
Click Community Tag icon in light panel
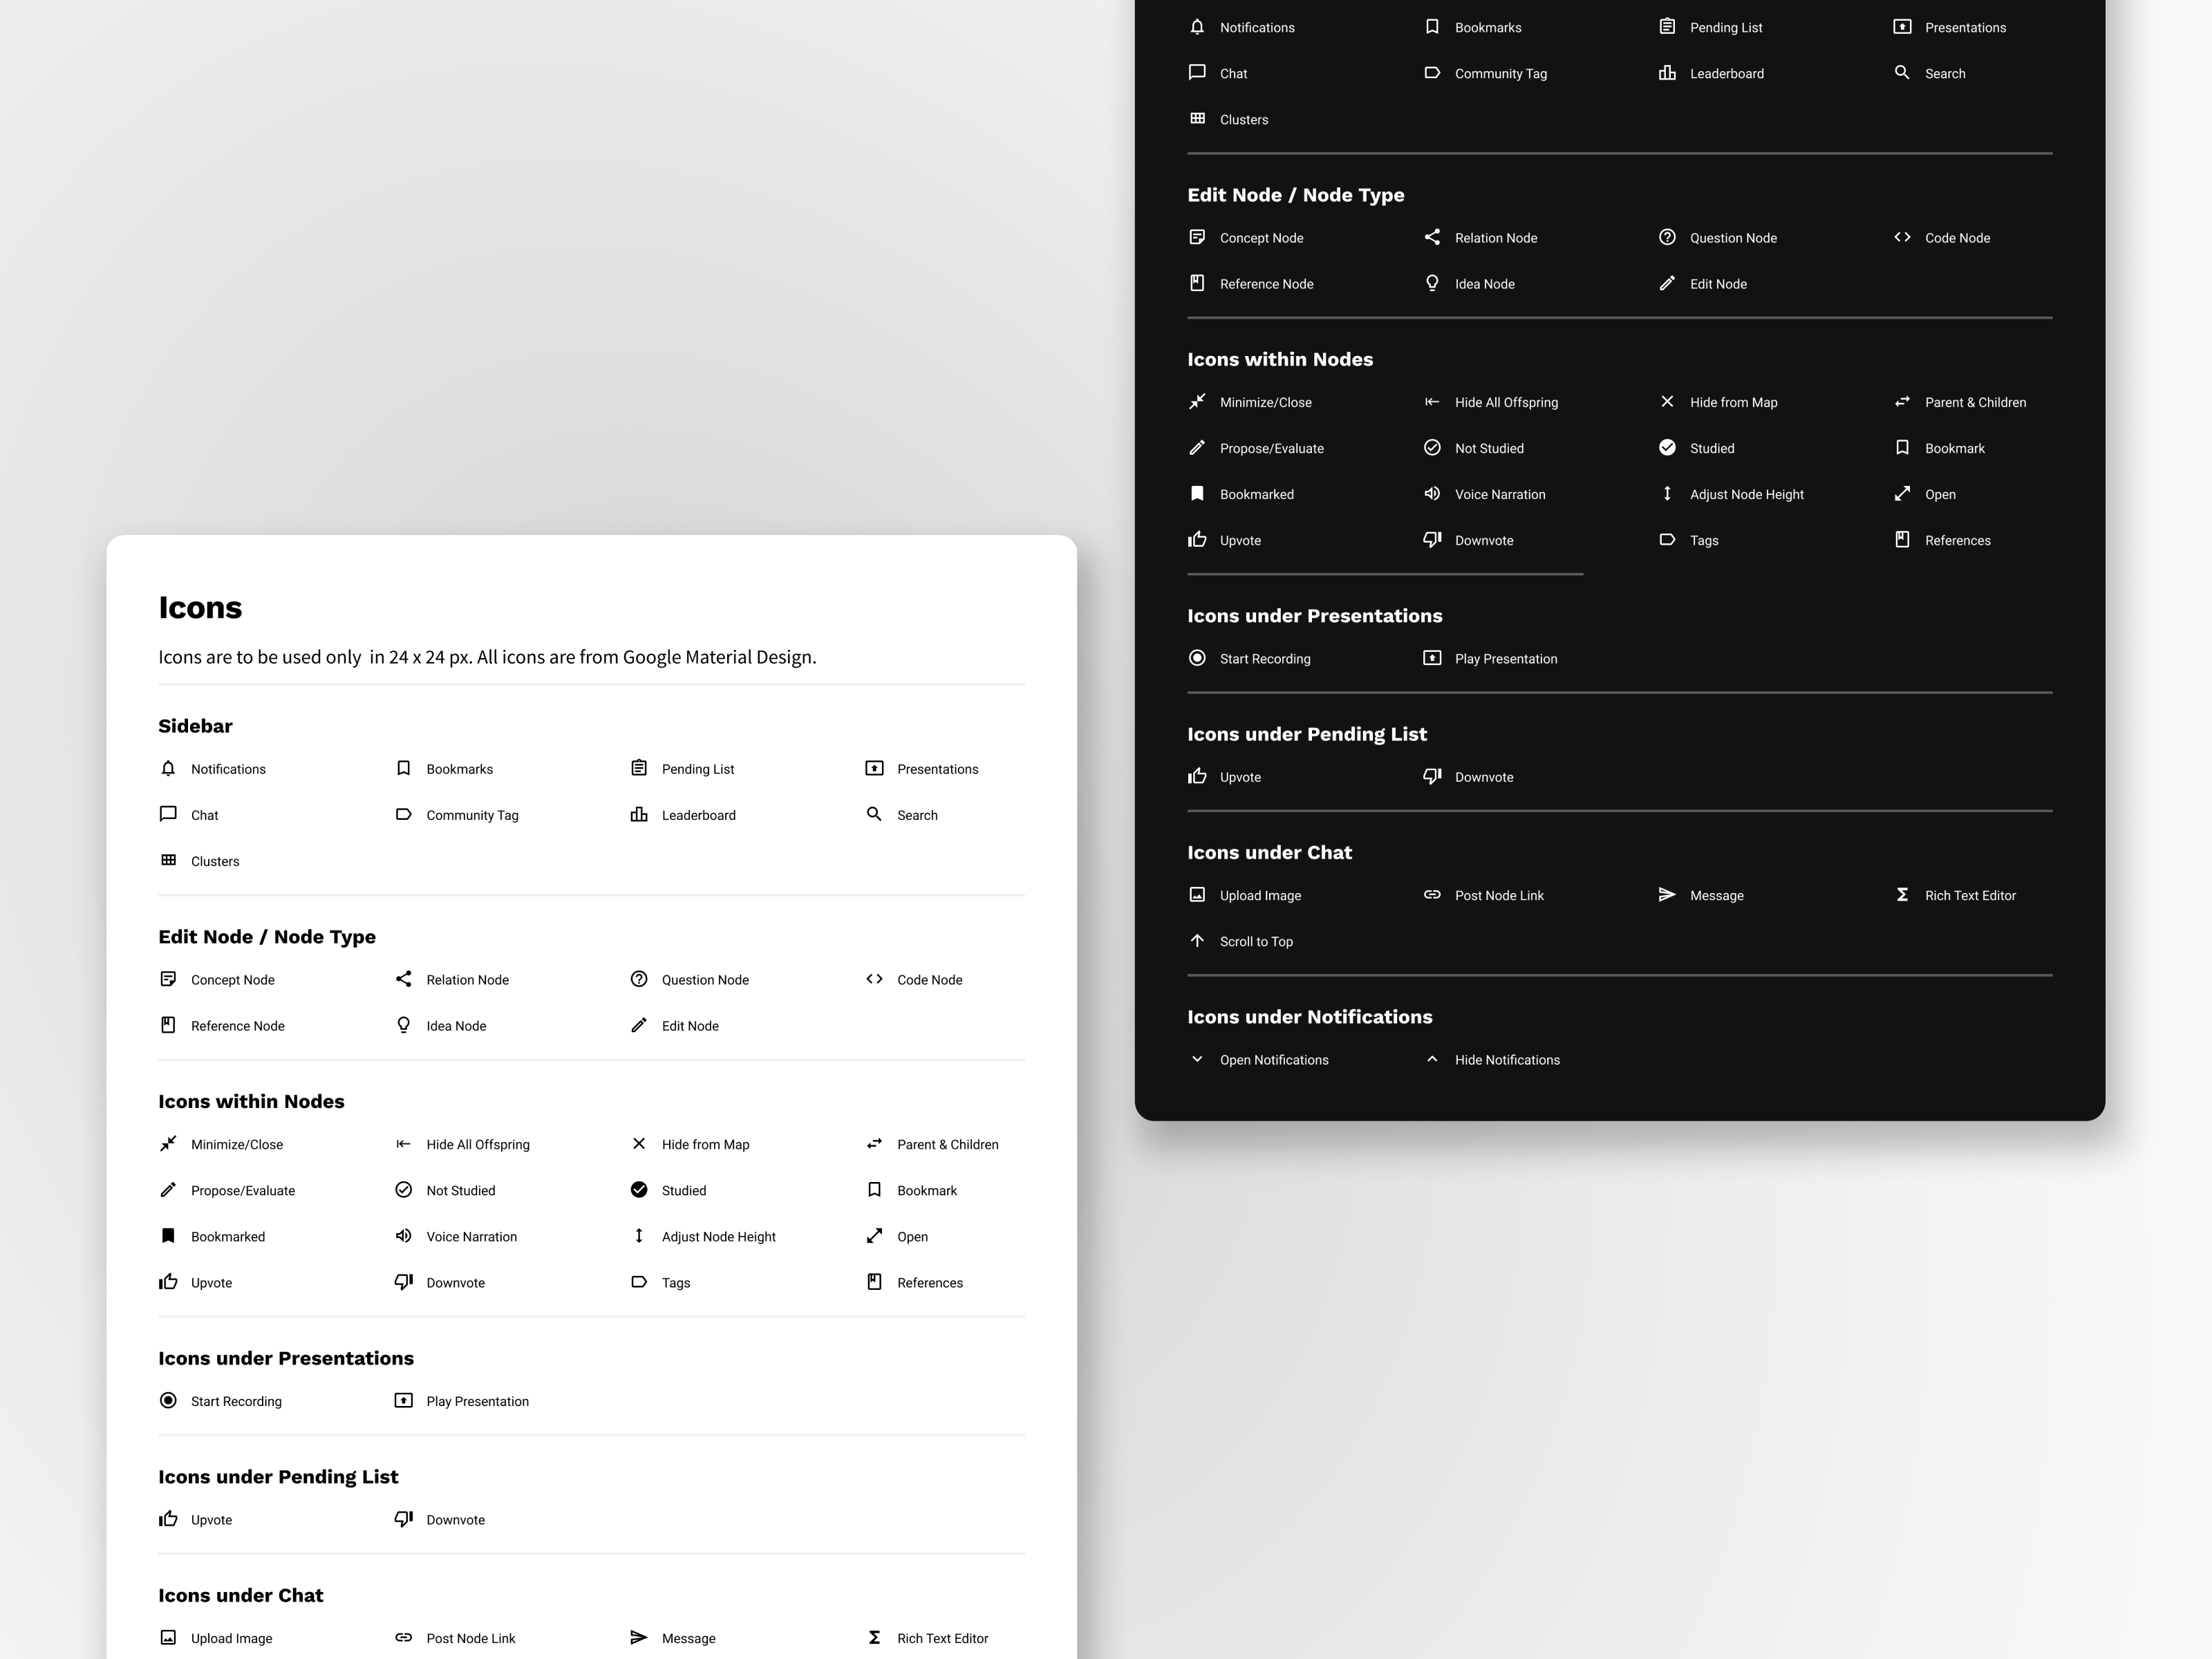pos(403,814)
